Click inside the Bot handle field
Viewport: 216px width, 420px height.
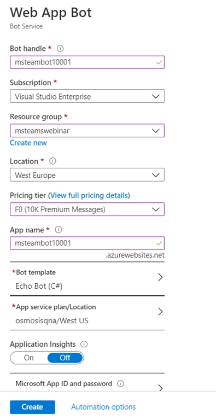[x=87, y=62]
